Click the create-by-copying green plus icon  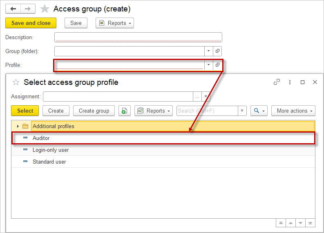124,111
